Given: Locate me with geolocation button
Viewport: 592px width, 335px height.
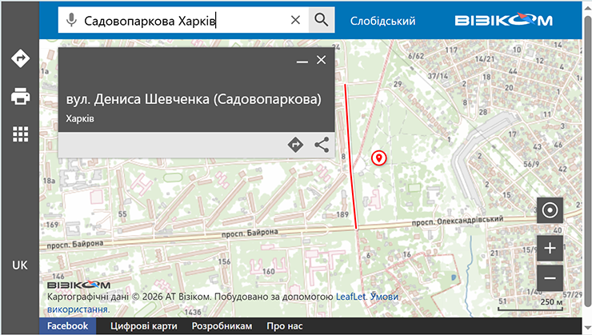Looking at the screenshot, I should pyautogui.click(x=550, y=209).
